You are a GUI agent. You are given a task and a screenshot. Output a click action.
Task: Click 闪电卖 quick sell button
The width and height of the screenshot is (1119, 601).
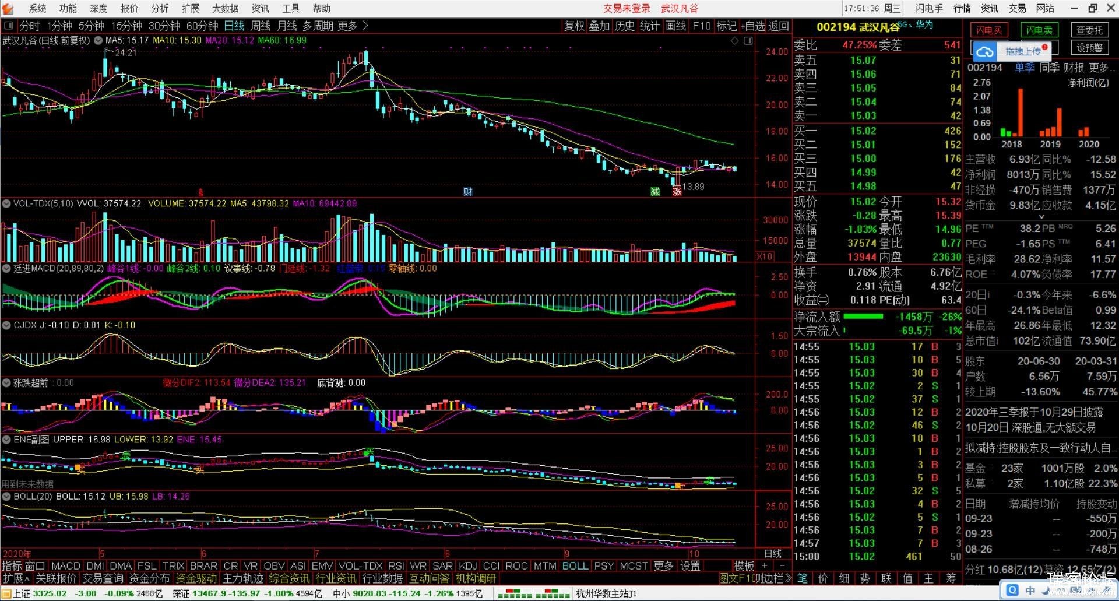1039,30
